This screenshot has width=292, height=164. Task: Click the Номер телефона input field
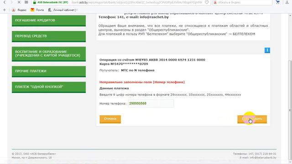(151, 103)
